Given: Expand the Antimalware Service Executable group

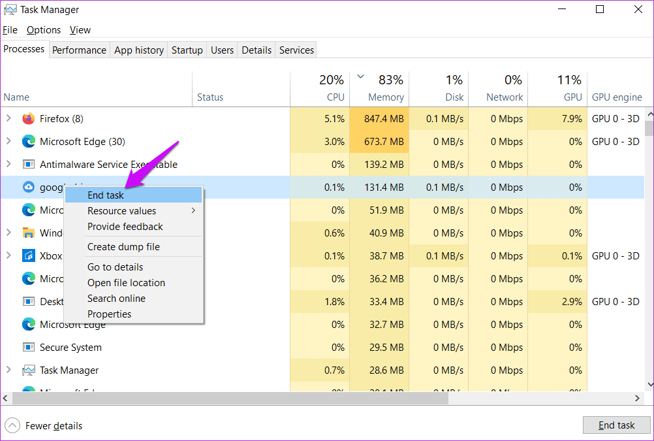Looking at the screenshot, I should [x=8, y=164].
